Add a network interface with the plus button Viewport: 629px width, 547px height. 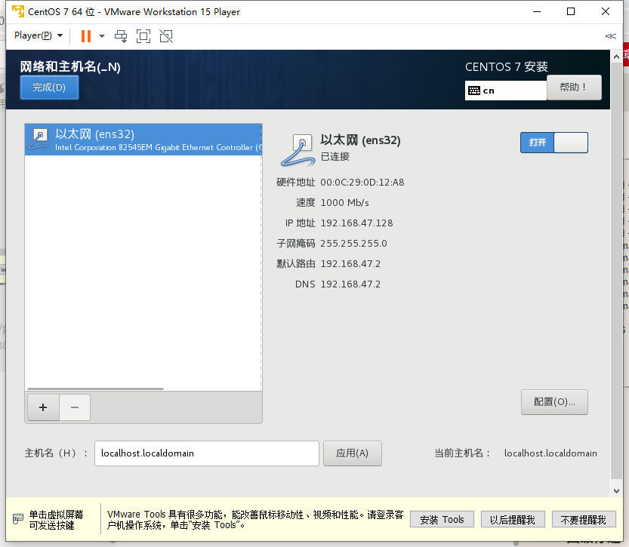pyautogui.click(x=43, y=407)
